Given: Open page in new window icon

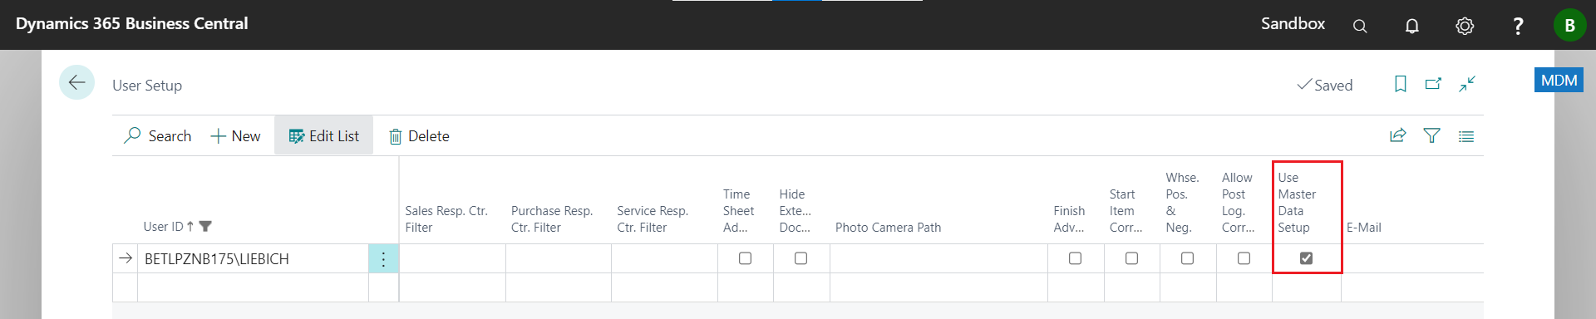Looking at the screenshot, I should coord(1434,84).
